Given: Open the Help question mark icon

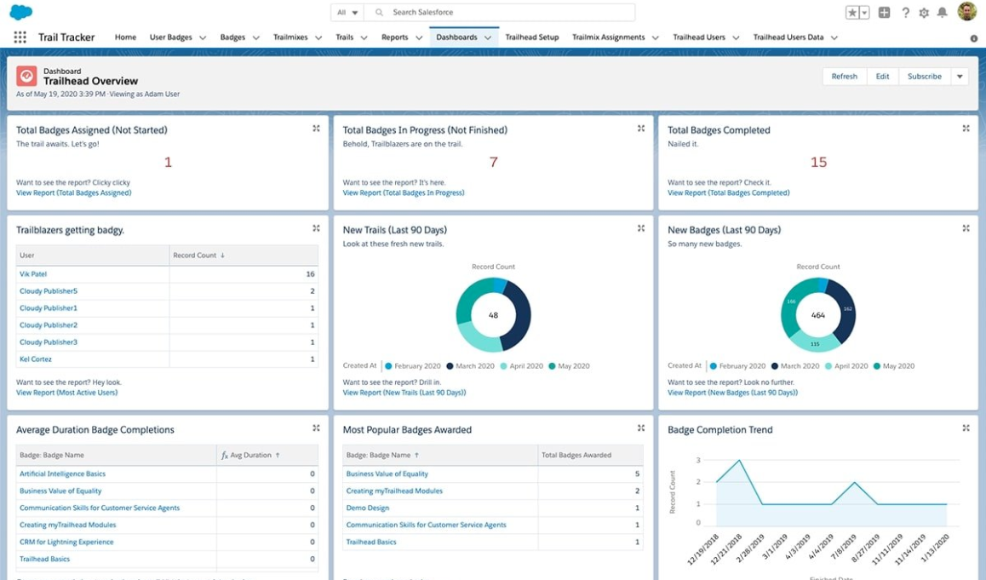Looking at the screenshot, I should 905,12.
